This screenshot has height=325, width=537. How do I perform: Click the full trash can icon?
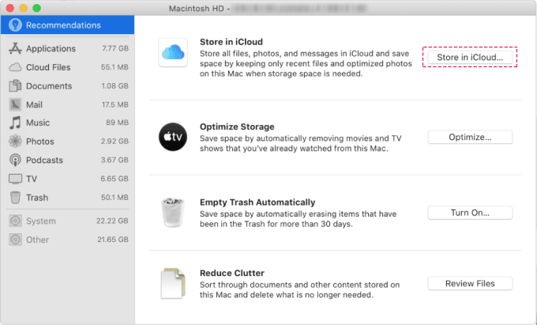173,213
